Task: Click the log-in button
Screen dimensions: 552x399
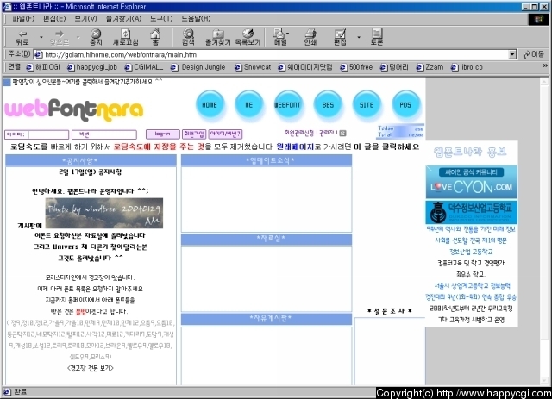Action: (x=163, y=134)
